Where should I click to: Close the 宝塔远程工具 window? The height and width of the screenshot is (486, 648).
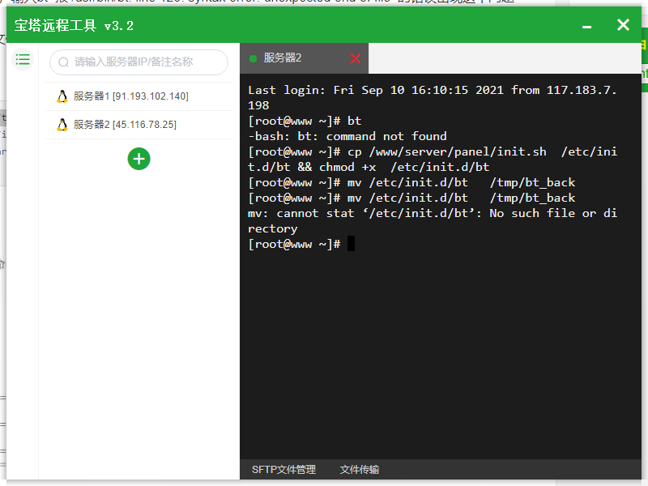pos(623,25)
